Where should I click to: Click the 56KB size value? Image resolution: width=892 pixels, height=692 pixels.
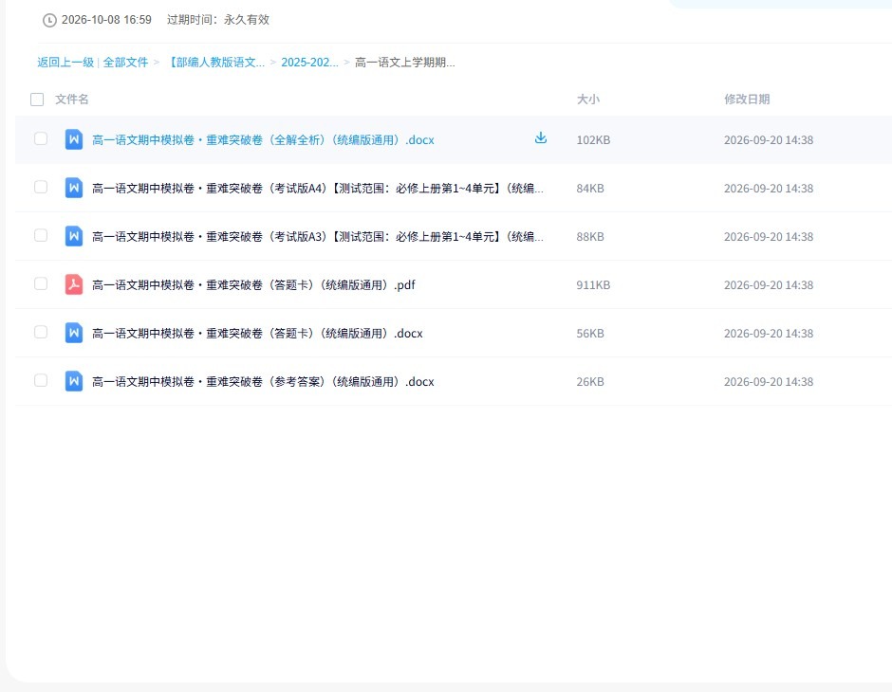(x=590, y=333)
